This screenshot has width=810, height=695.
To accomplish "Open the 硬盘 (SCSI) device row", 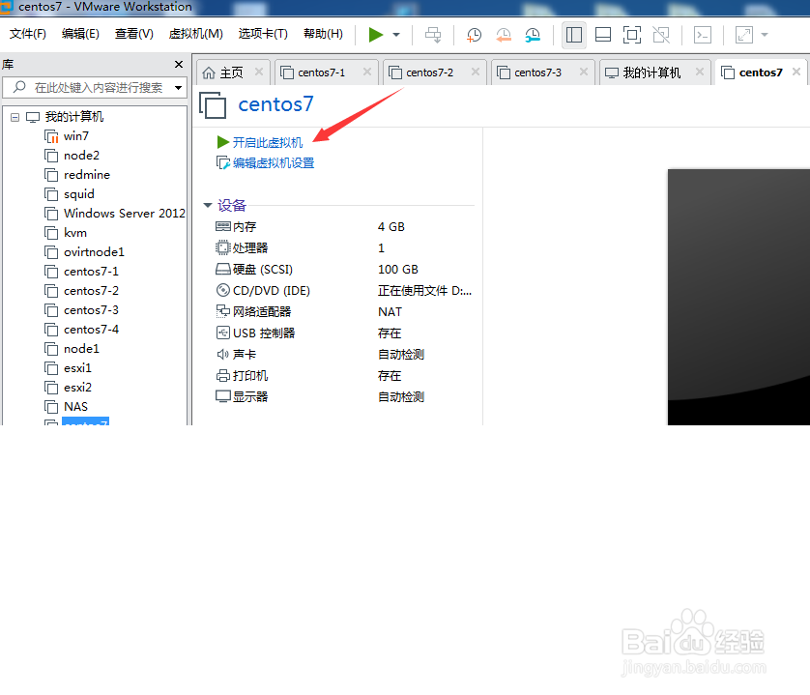I will (343, 270).
